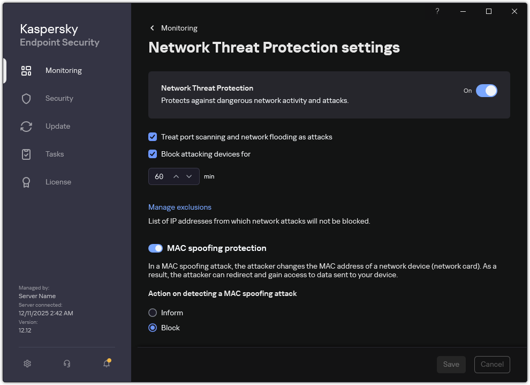530x385 pixels.
Task: Increase block duration with up chevron
Action: pos(176,176)
